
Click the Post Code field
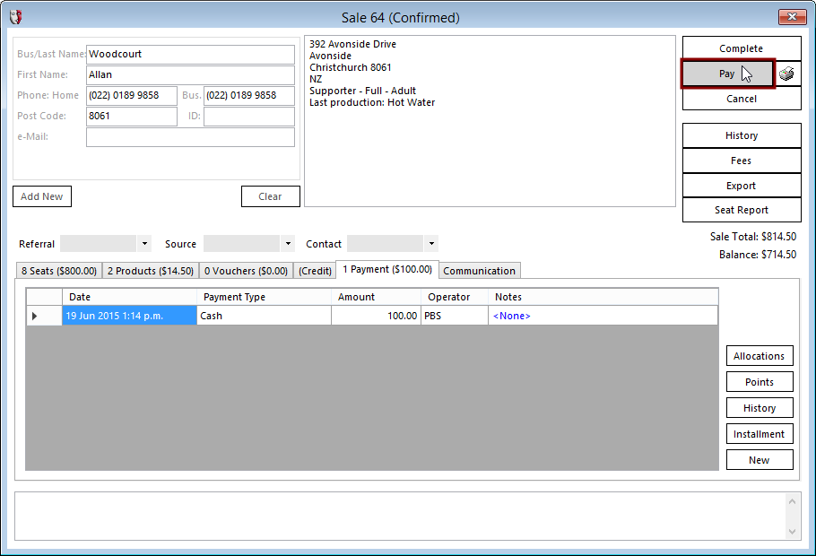pyautogui.click(x=131, y=116)
